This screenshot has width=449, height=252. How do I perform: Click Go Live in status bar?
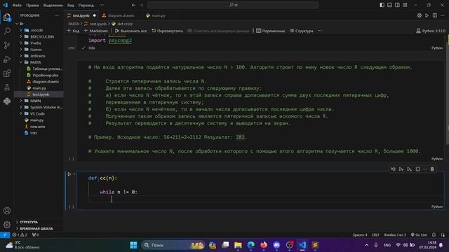click(x=419, y=235)
